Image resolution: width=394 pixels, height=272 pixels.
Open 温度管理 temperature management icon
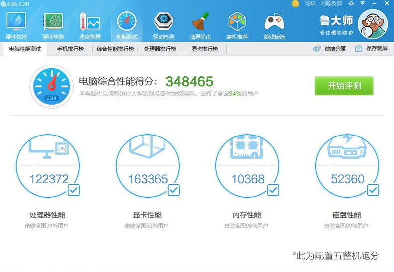tap(90, 22)
